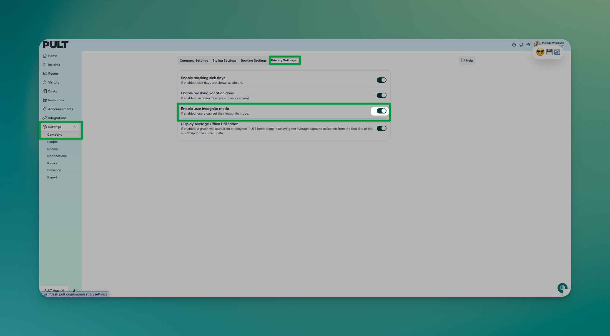Collapse the Settings menu chevron
610x336 pixels.
click(75, 127)
